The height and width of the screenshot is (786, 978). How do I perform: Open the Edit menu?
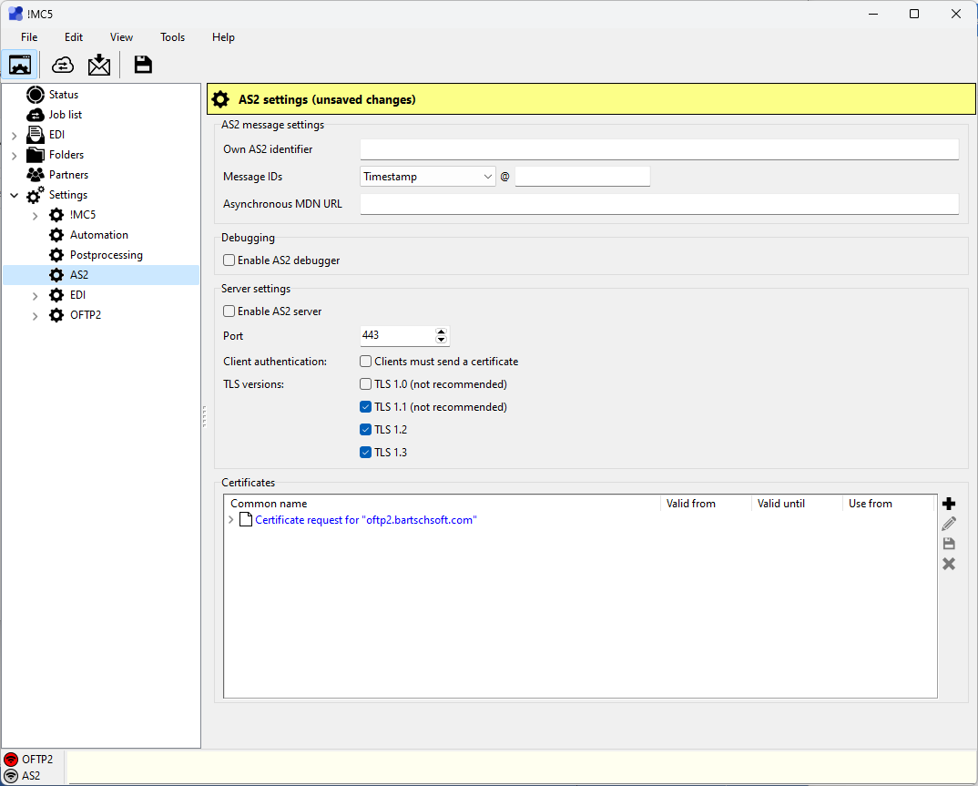point(74,36)
